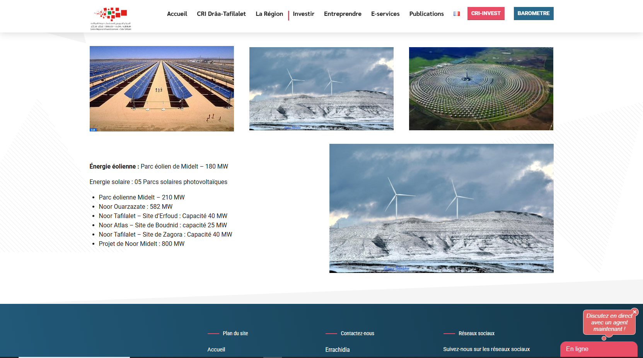Click the Accueil link in footer

click(216, 349)
